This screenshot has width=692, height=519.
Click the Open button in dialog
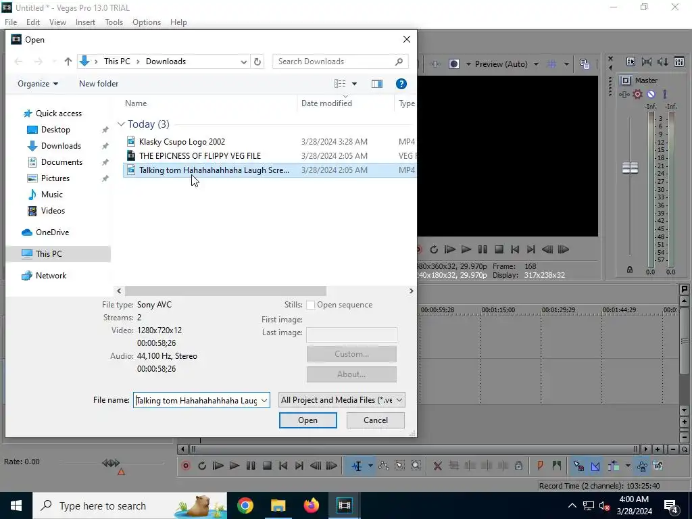(x=307, y=420)
